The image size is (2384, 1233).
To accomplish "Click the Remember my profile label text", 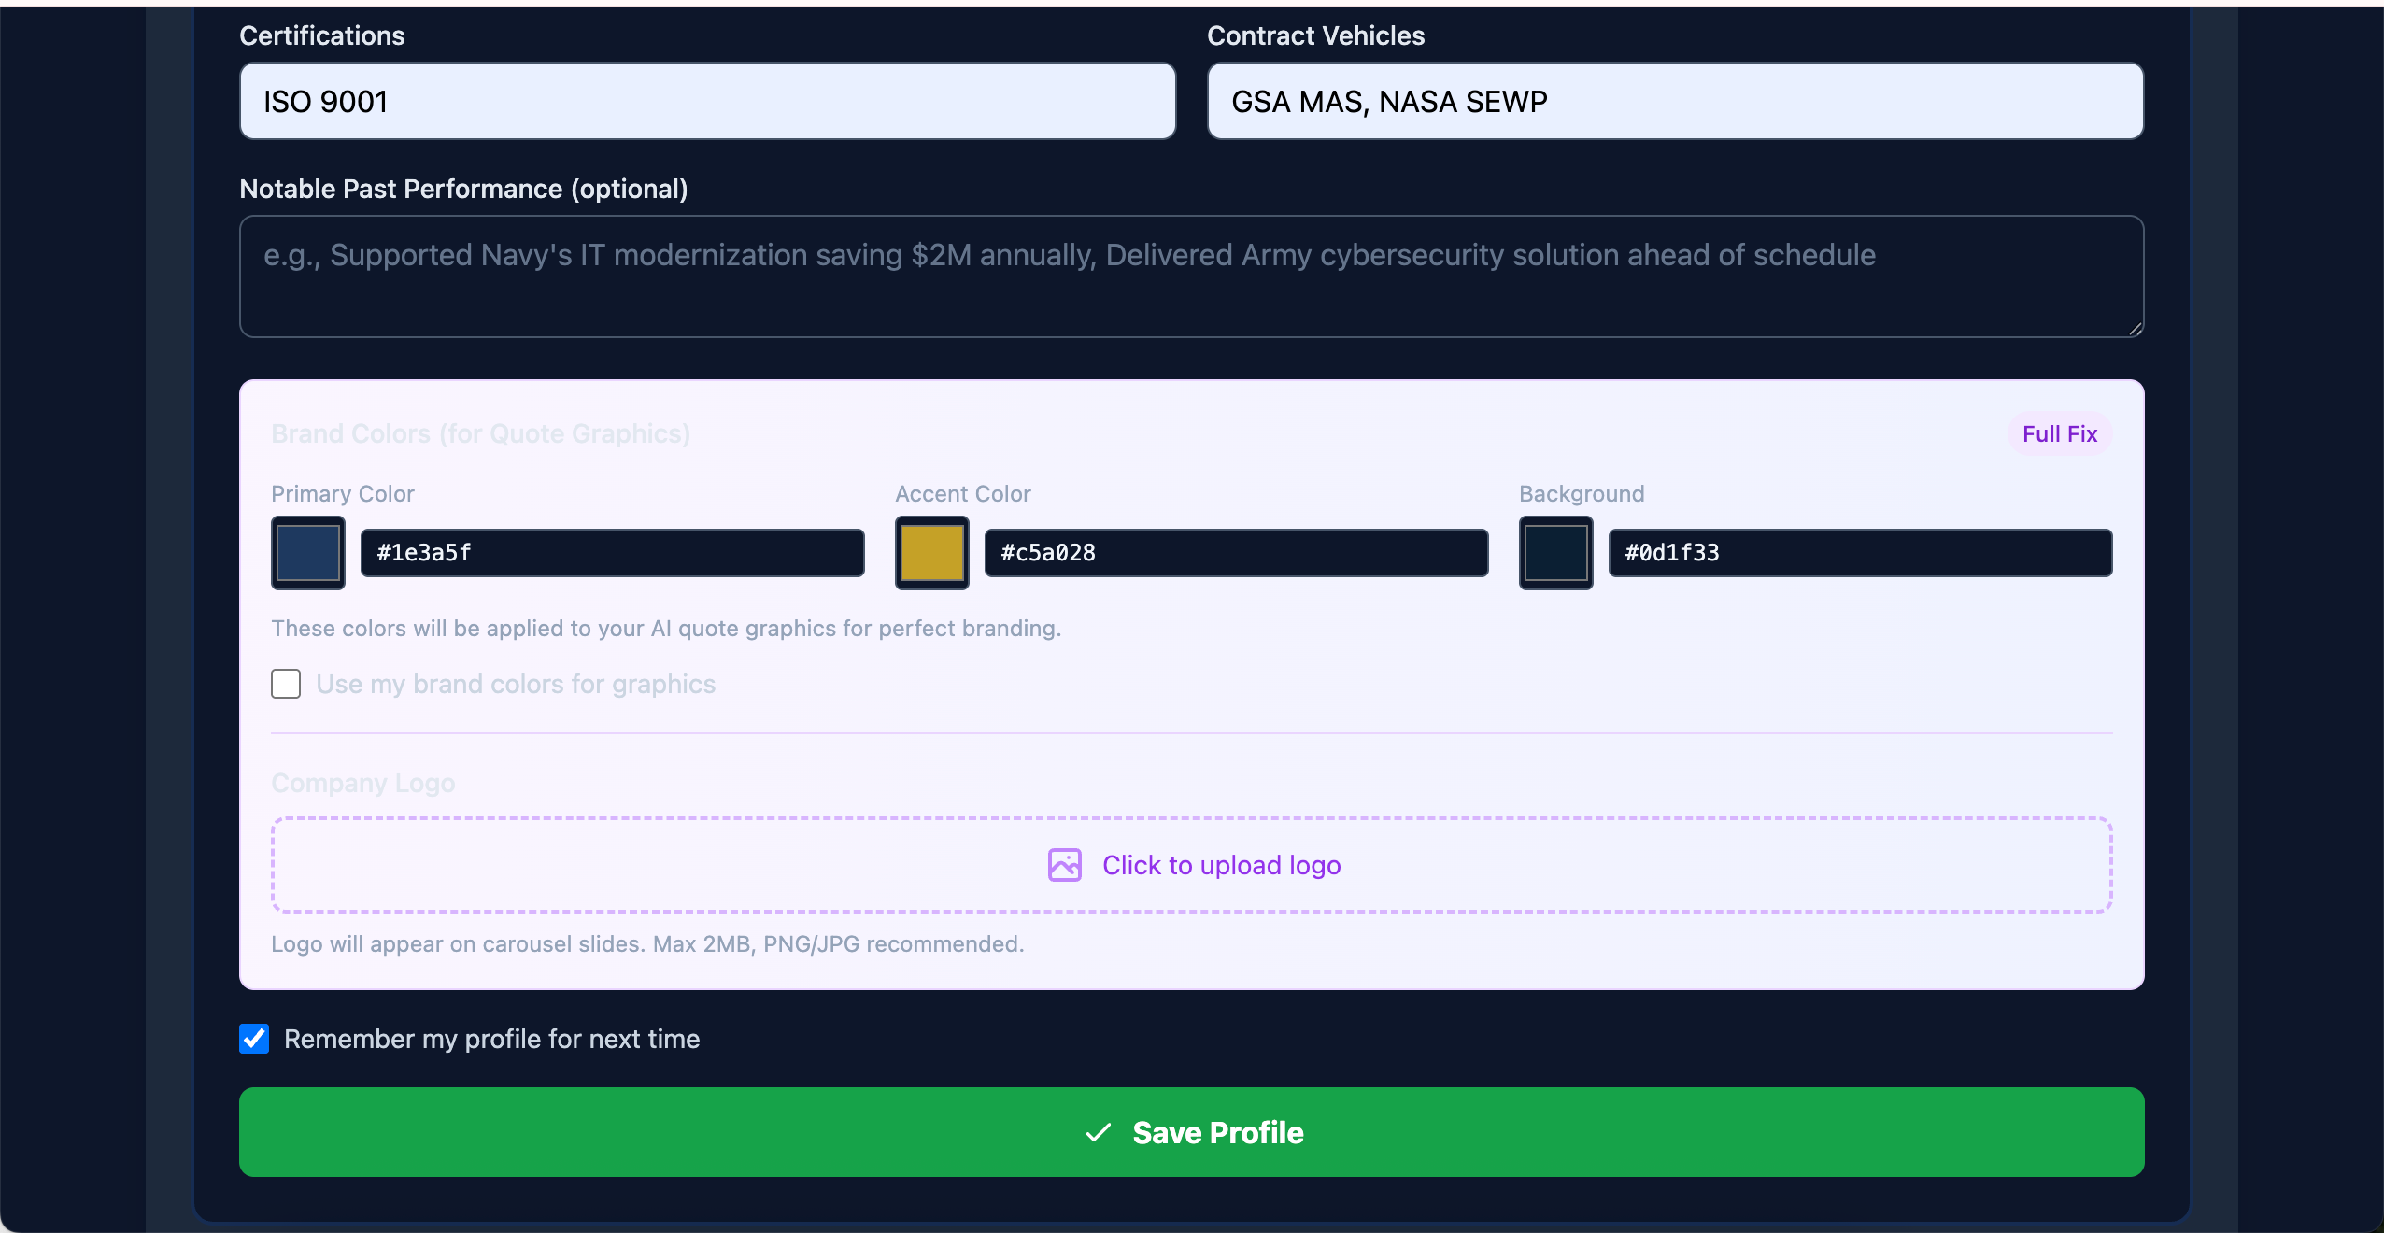I will [491, 1039].
